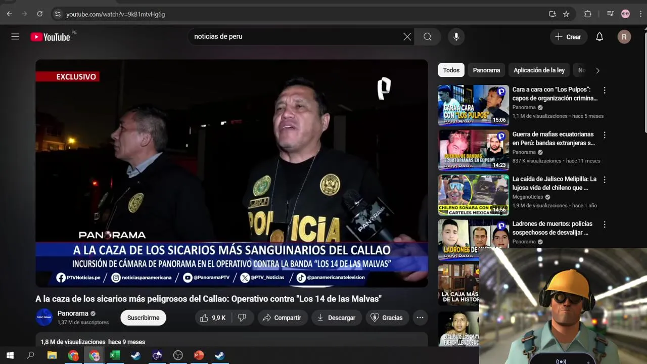Reload the browser page
This screenshot has height=364, width=647.
coord(40,14)
